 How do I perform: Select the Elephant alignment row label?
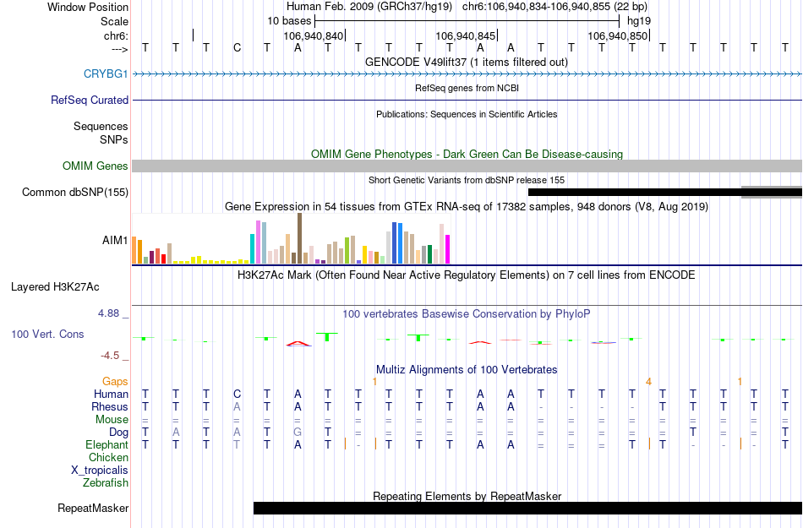pos(107,444)
